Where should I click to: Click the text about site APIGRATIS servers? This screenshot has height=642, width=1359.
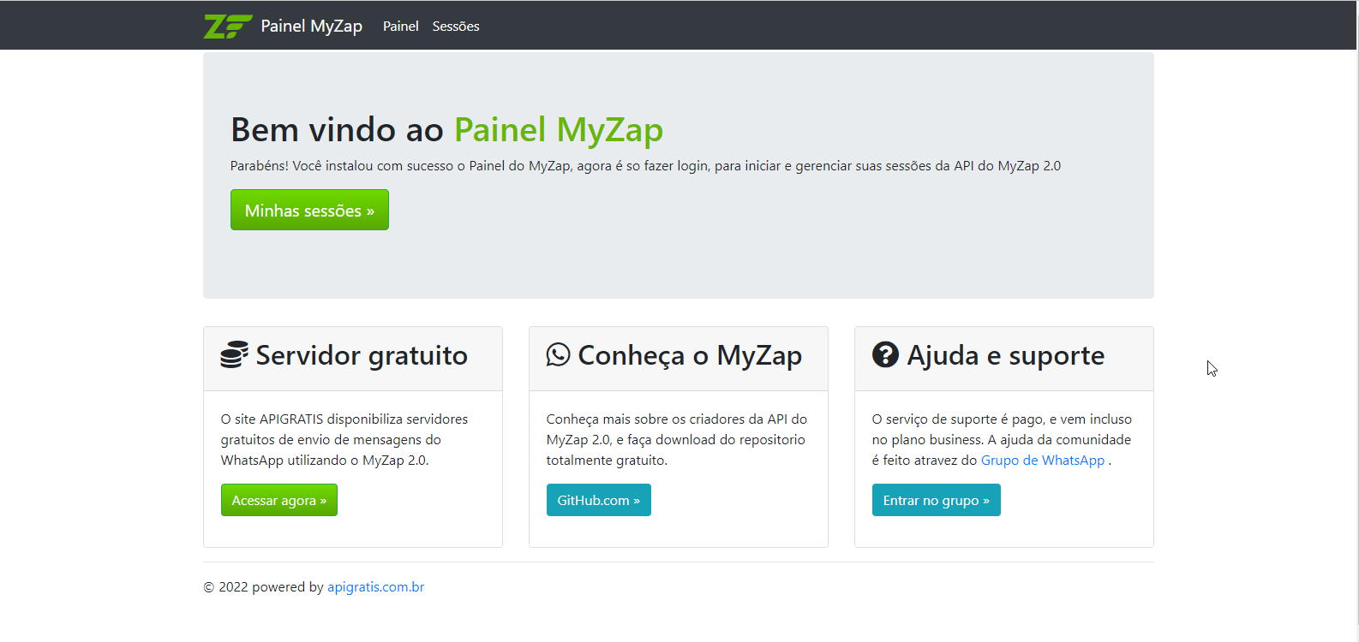pyautogui.click(x=344, y=440)
